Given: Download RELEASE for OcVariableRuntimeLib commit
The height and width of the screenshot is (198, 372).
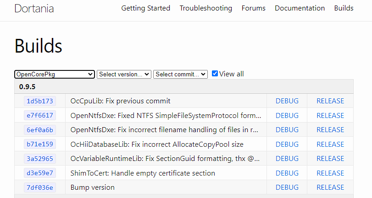Looking at the screenshot, I should (x=330, y=159).
